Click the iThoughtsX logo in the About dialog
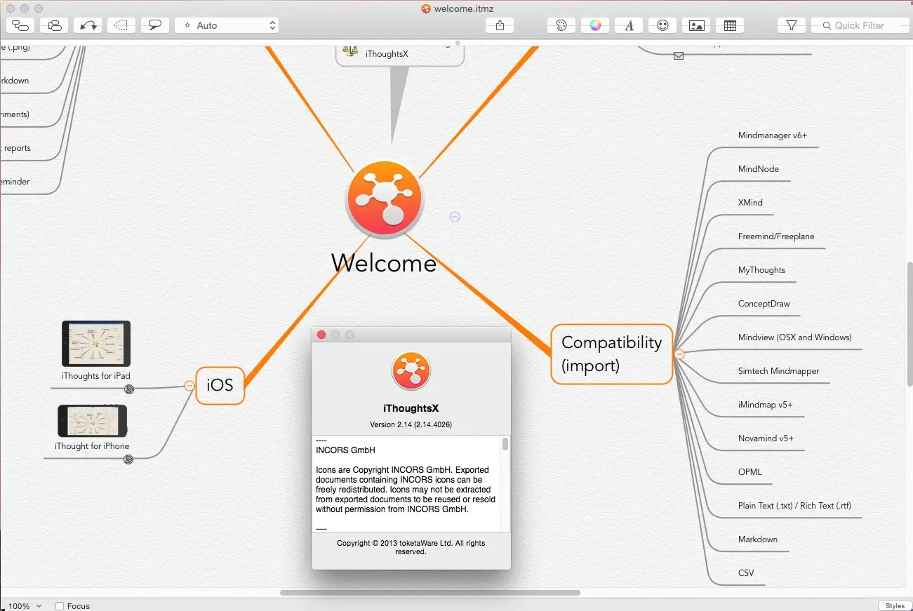Image resolution: width=913 pixels, height=611 pixels. pos(411,371)
